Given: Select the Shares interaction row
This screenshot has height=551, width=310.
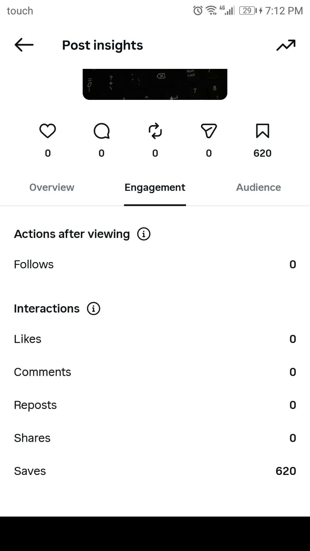Looking at the screenshot, I should click(155, 438).
